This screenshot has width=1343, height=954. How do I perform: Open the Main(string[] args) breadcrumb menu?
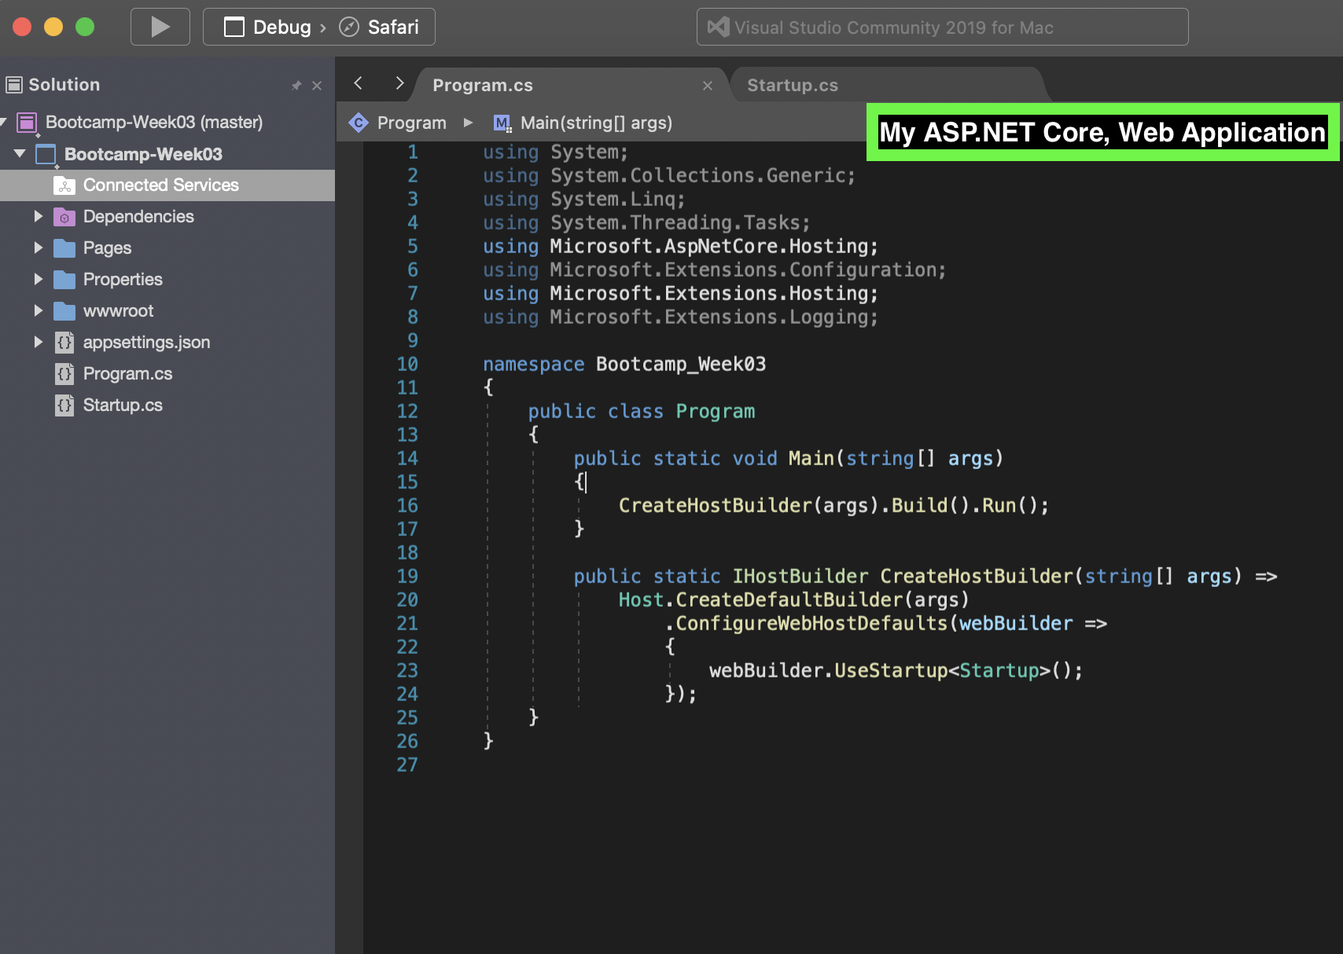[x=595, y=123]
